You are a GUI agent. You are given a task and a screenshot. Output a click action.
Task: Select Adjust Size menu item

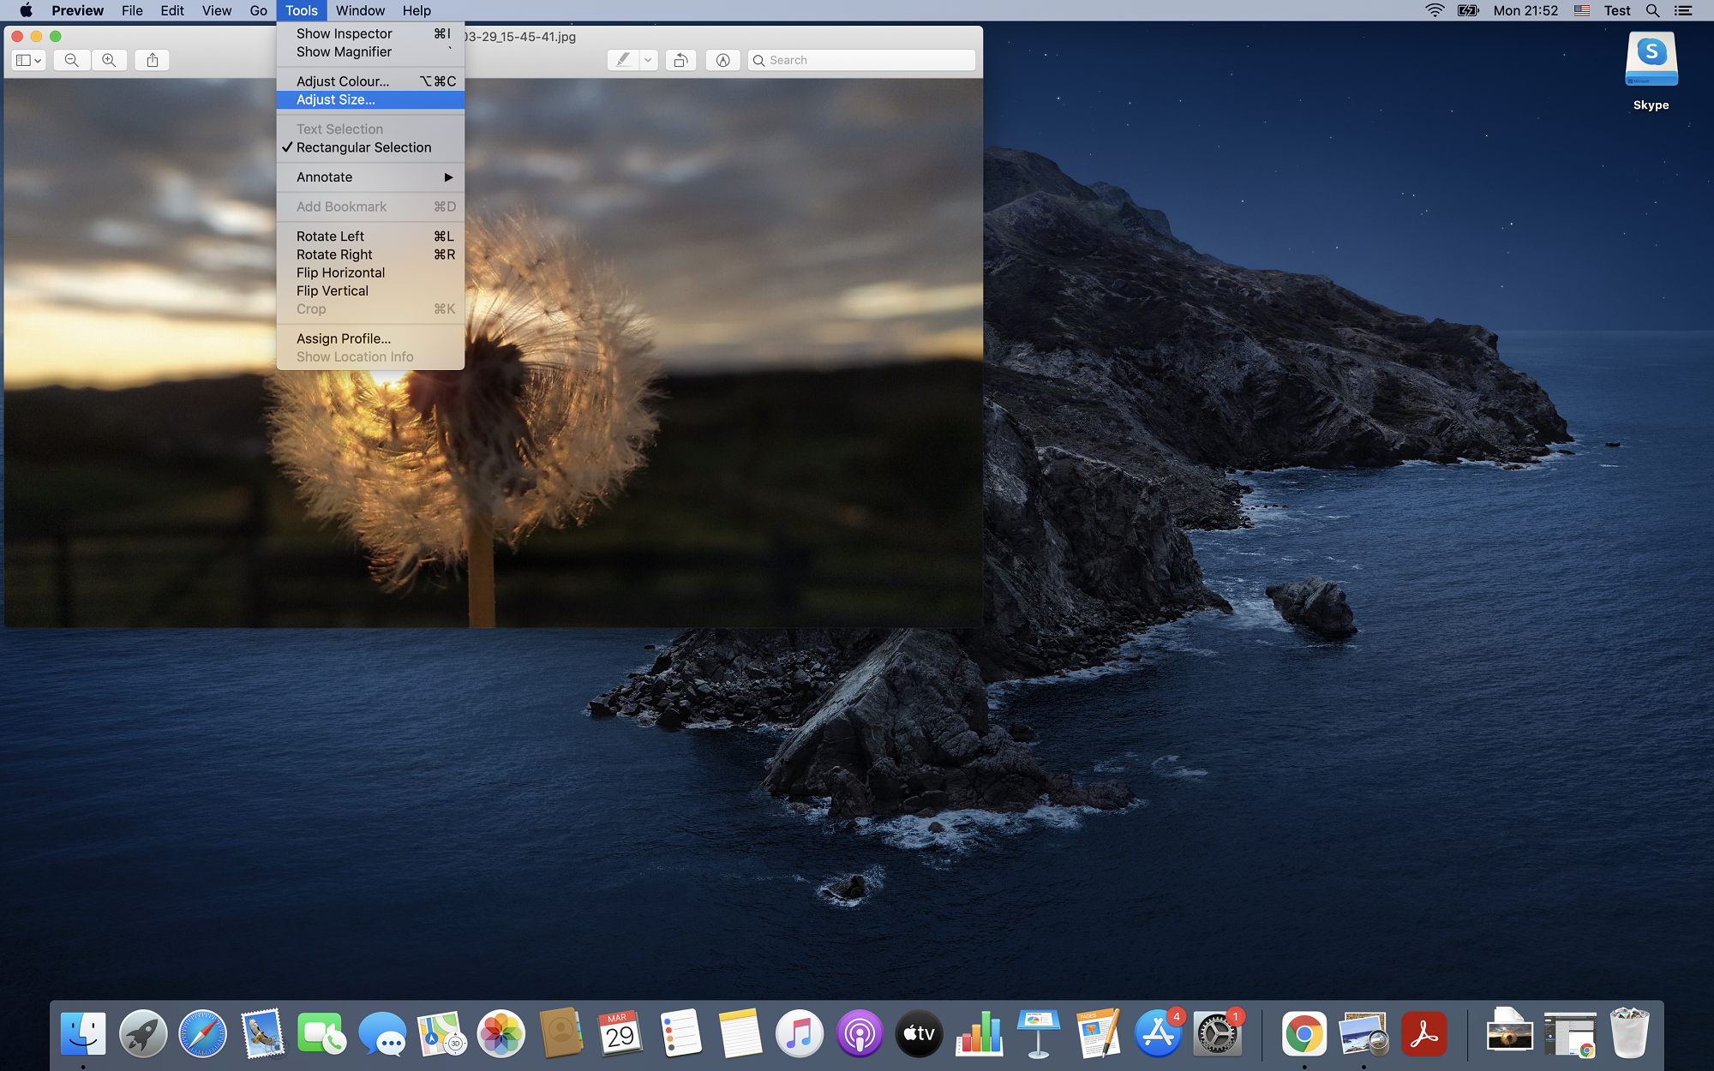pos(336,100)
